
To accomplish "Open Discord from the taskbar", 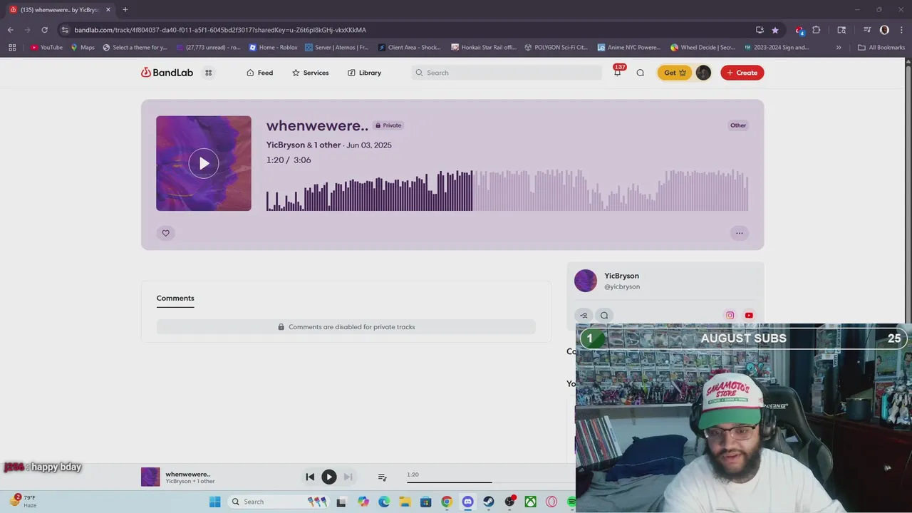I will pyautogui.click(x=467, y=502).
